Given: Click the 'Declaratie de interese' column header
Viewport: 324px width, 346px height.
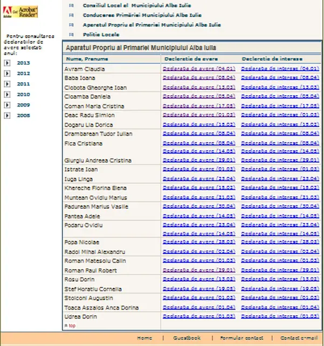Looking at the screenshot, I should click(x=272, y=59).
